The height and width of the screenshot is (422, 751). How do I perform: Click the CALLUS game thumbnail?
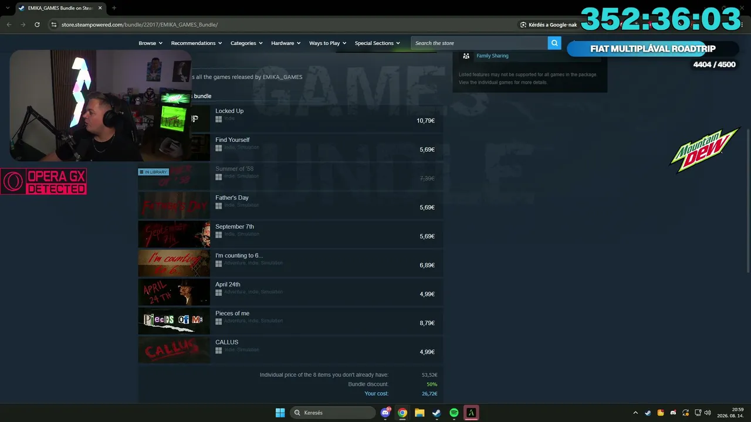click(174, 350)
